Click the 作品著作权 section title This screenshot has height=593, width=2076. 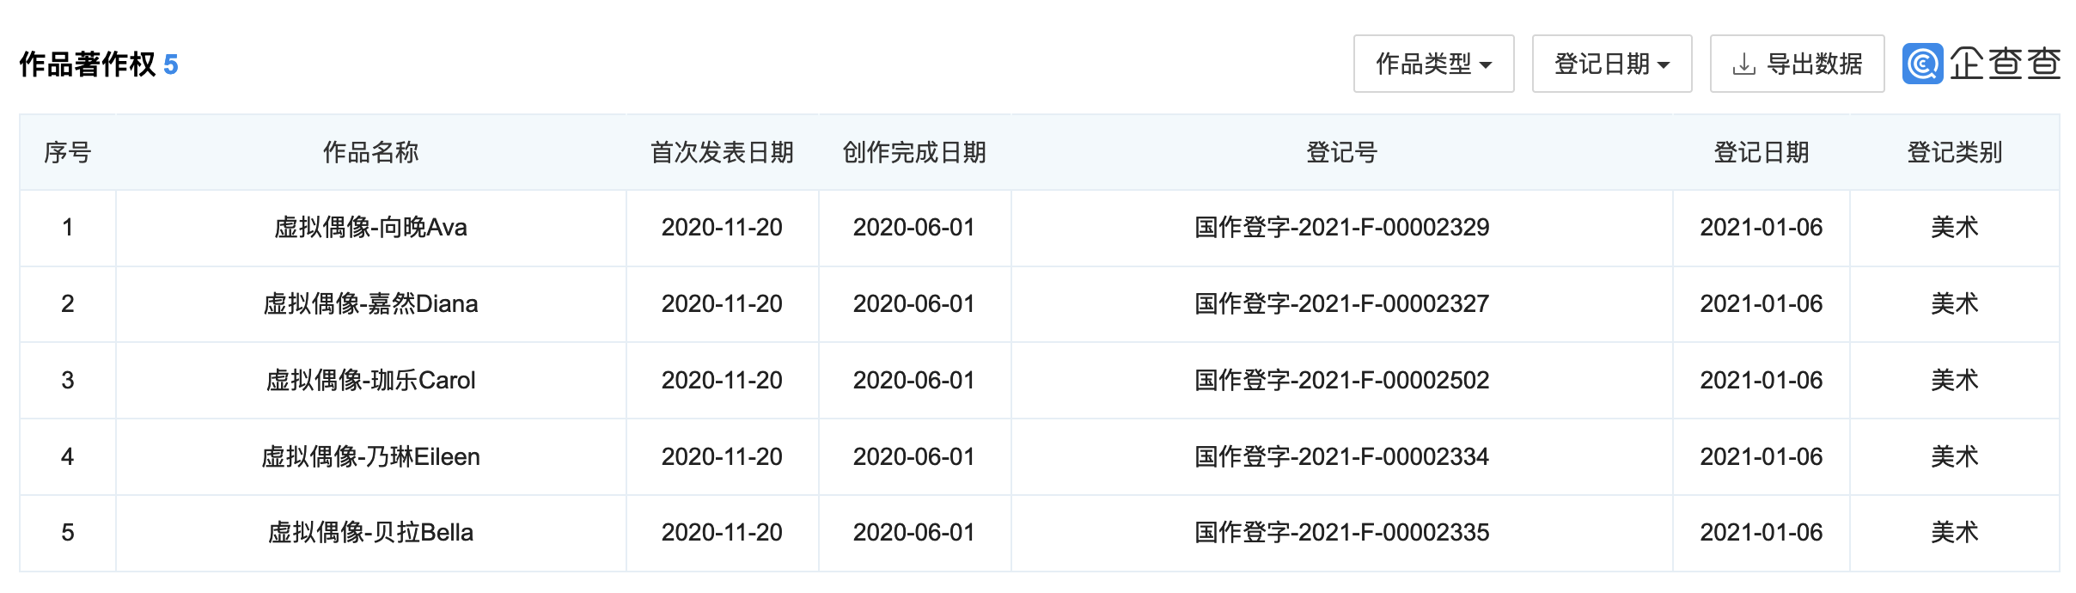click(x=88, y=64)
